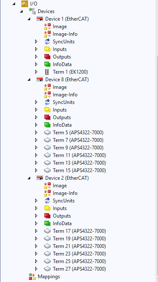Viewport: 158px width, 282px height.
Task: Click the SyncUnits icon under Device 8
Action: (47, 102)
